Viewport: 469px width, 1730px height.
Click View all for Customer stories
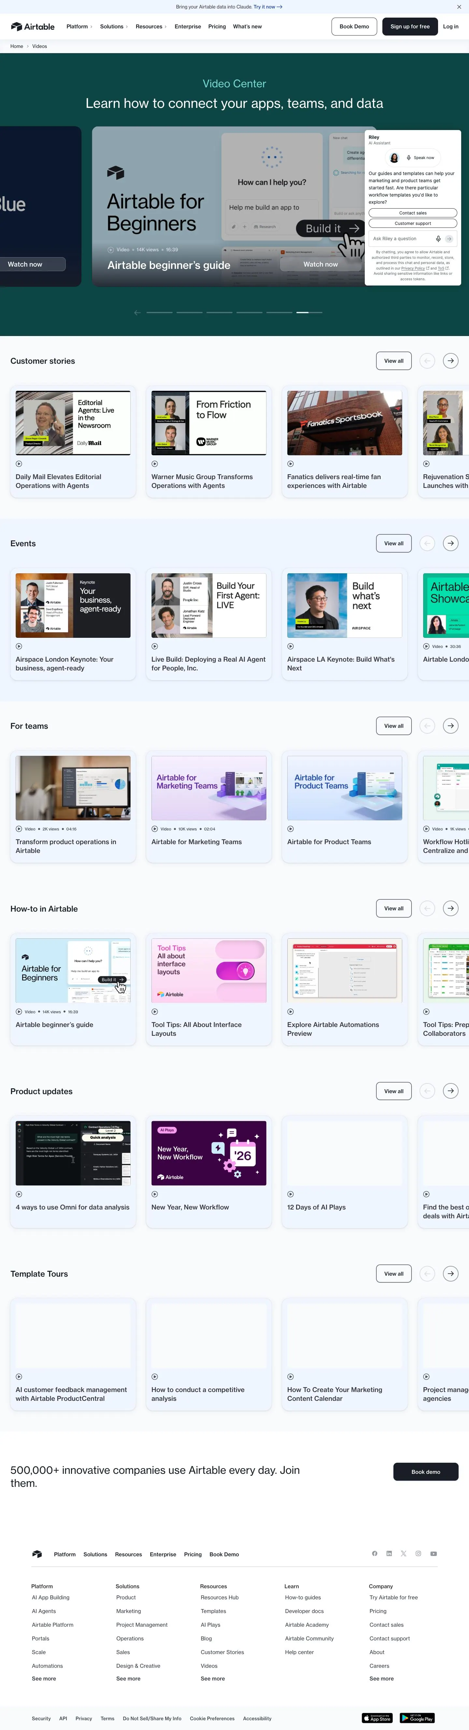(x=394, y=361)
